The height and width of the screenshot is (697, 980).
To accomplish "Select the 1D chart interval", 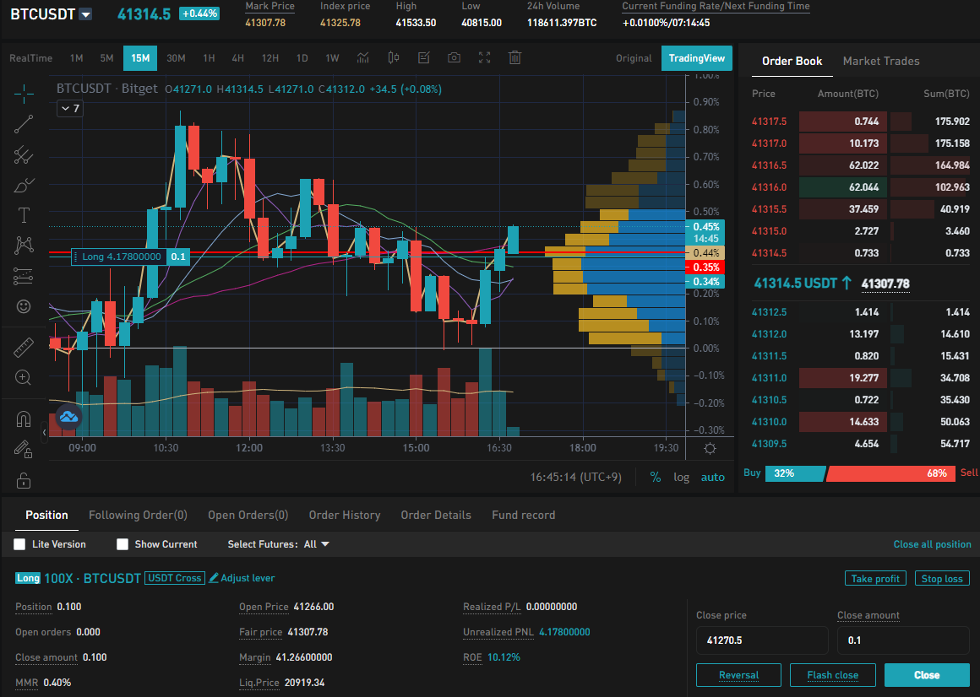I will pos(302,58).
